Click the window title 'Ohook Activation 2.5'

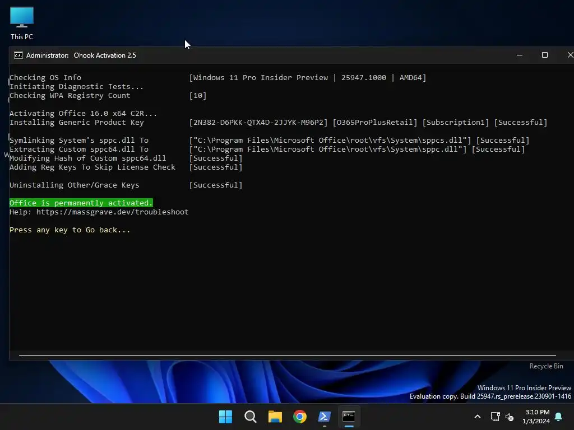105,55
